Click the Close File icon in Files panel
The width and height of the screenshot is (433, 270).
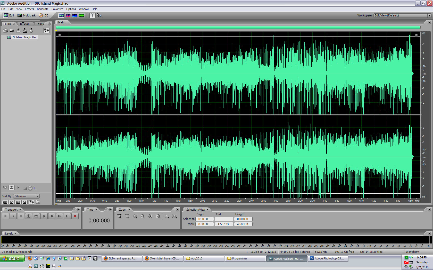pos(12,31)
